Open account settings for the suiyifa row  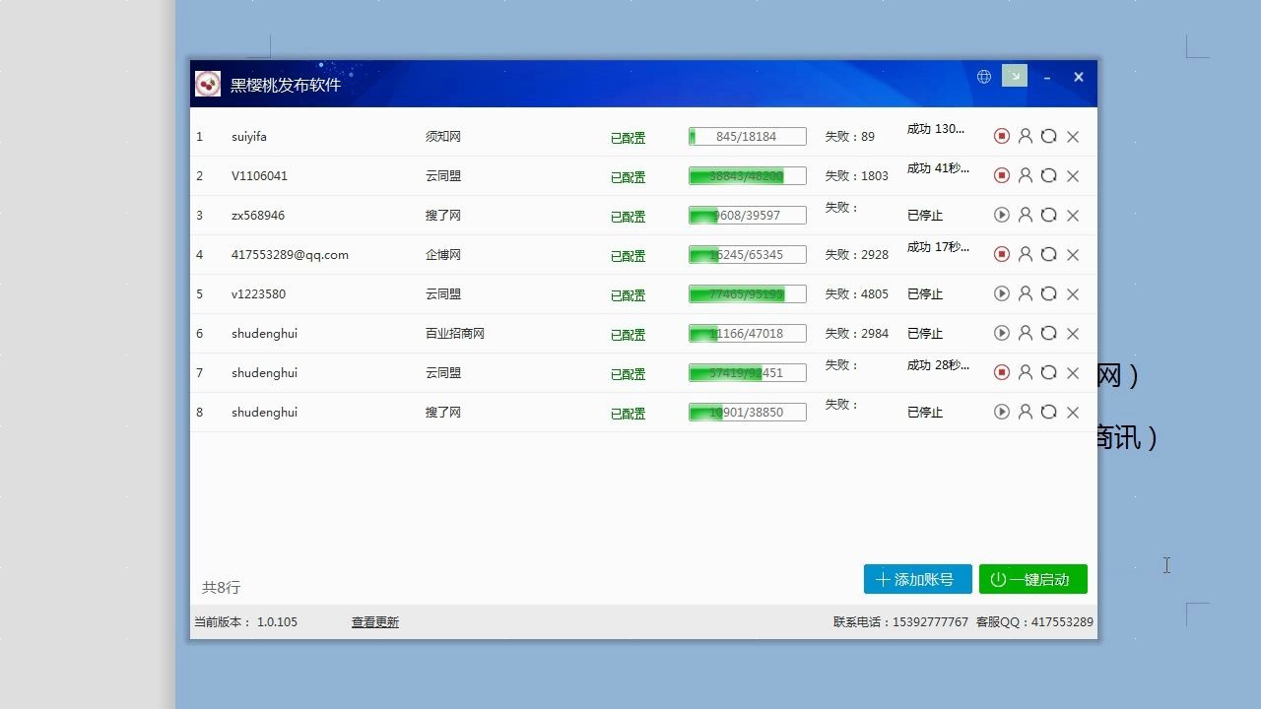pyautogui.click(x=1026, y=136)
